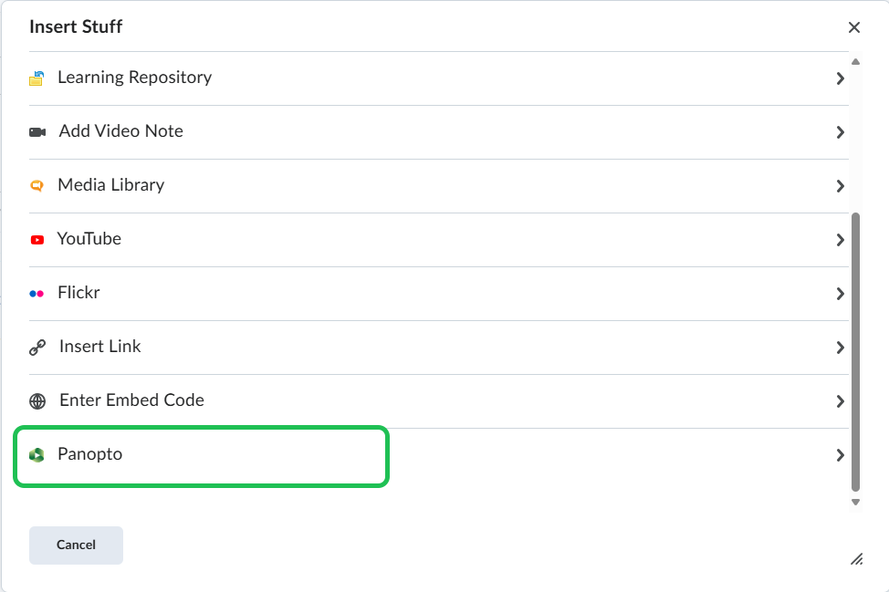889x592 pixels.
Task: Select the Flickr menu entry
Action: pyautogui.click(x=78, y=293)
